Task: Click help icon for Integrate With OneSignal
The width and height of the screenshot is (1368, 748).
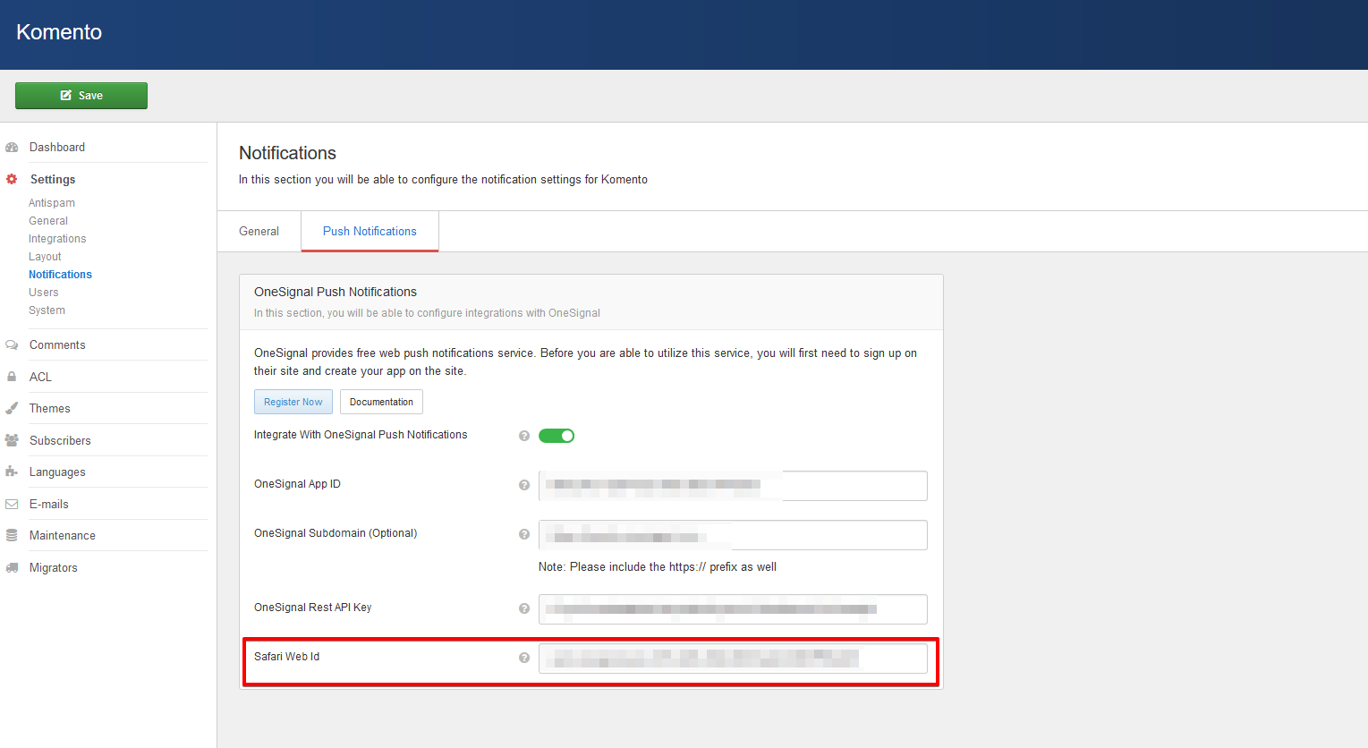Action: click(x=524, y=436)
